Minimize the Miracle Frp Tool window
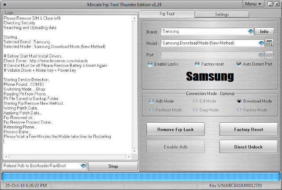282x190 pixels. [270, 4]
